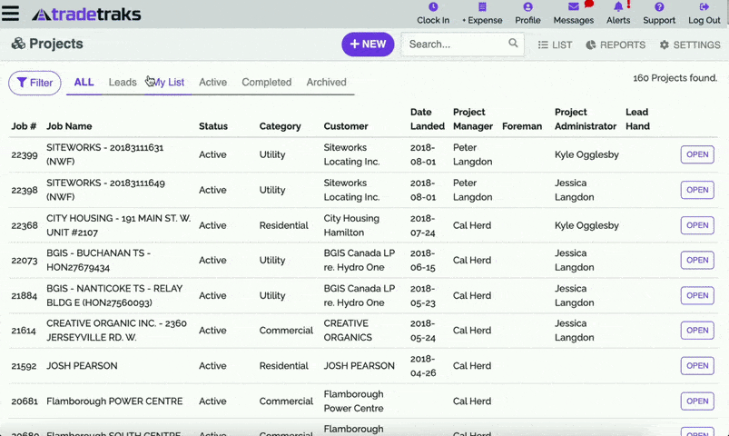Click the Foreman column header
This screenshot has height=436, width=729.
click(x=522, y=126)
